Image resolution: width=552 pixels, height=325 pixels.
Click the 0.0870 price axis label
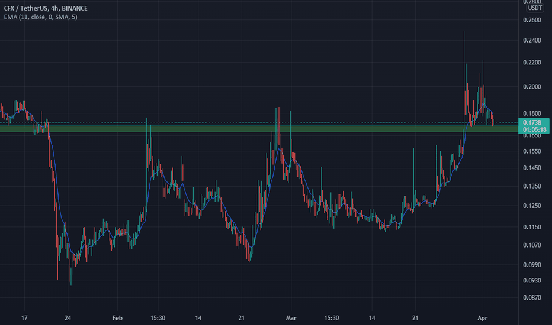point(532,298)
